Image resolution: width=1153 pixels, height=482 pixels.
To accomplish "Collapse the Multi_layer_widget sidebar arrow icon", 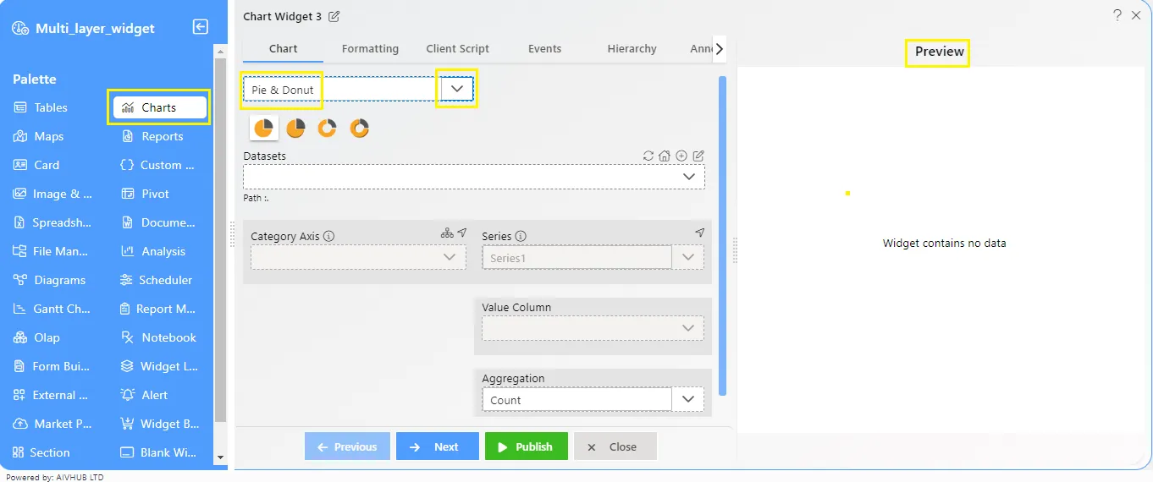I will pyautogui.click(x=201, y=27).
